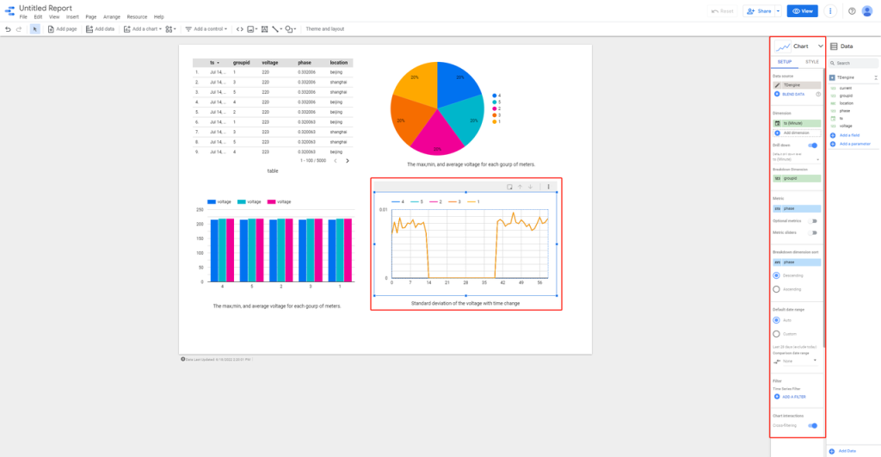The image size is (881, 457).
Task: Click the blue View button
Action: [804, 11]
